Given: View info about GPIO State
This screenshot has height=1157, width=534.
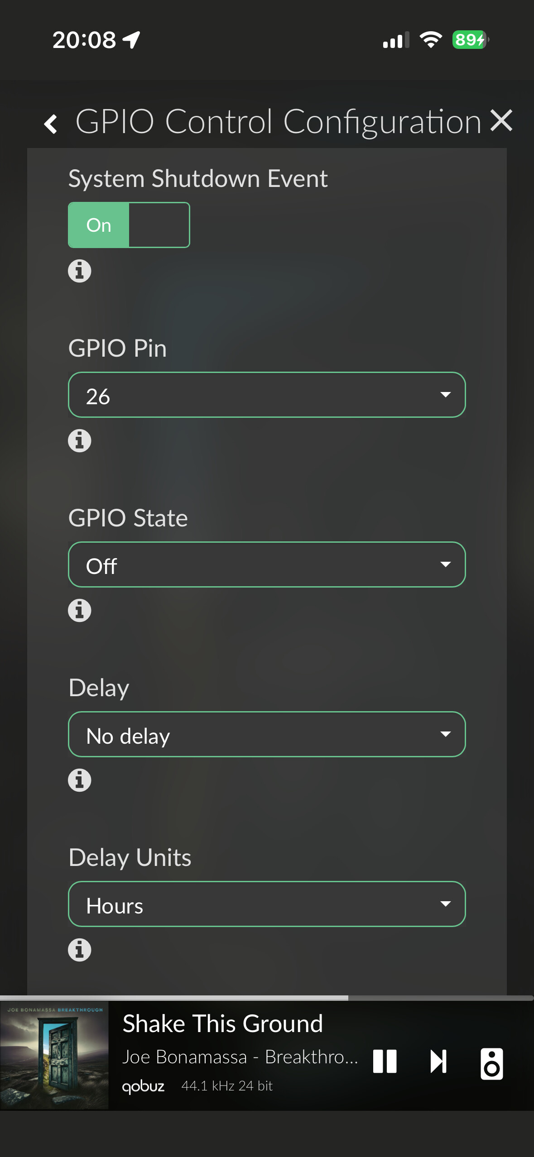Looking at the screenshot, I should coord(80,611).
